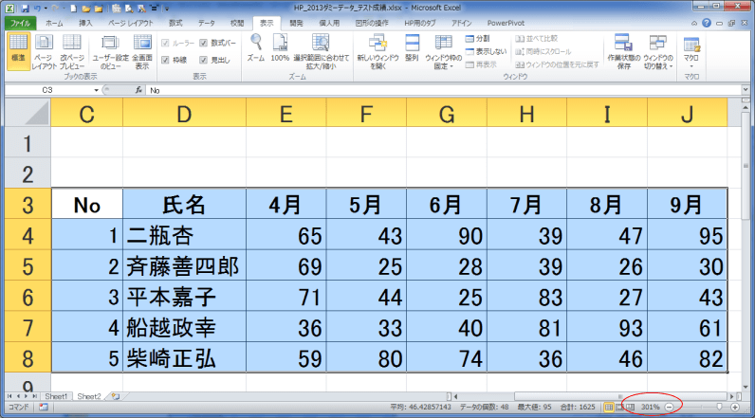
Task: Click Normal view icon in status bar
Action: coord(609,407)
